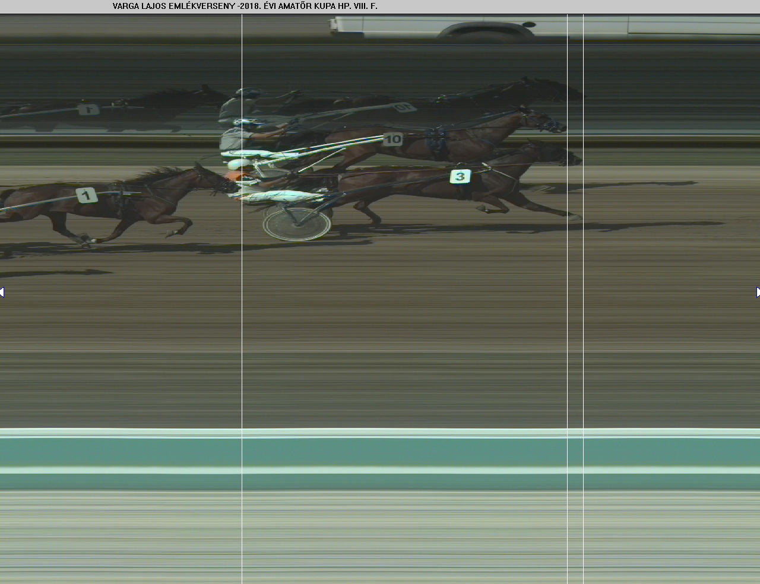Click the mirrored number 10 tag reflection
This screenshot has width=760, height=584.
tap(404, 107)
